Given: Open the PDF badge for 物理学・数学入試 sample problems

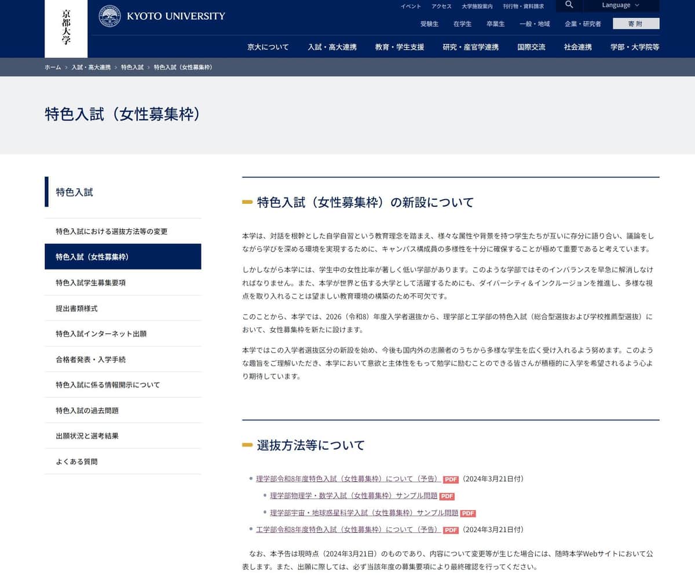Looking at the screenshot, I should pos(447,496).
